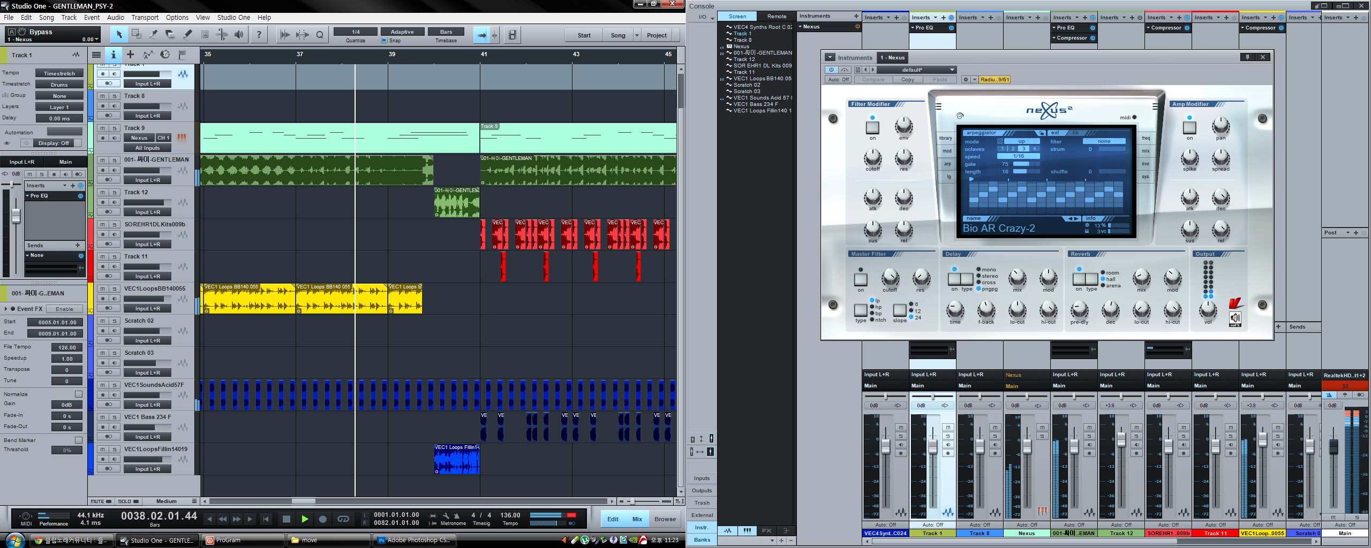1371x548 pixels.
Task: Toggle the metronome icon
Action: (x=457, y=515)
